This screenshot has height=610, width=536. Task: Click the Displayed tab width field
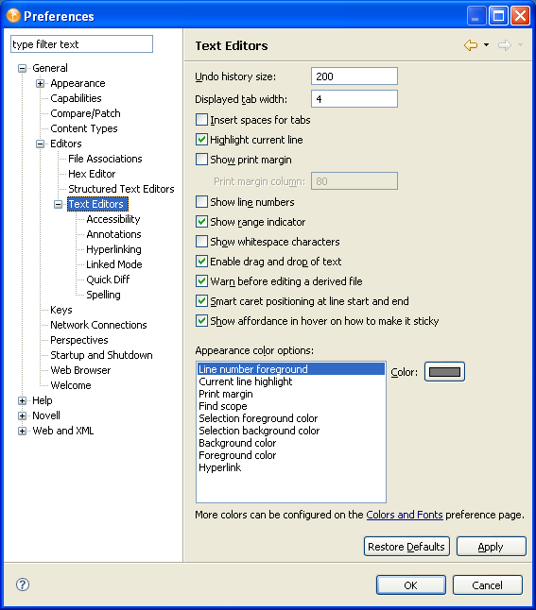coord(354,98)
